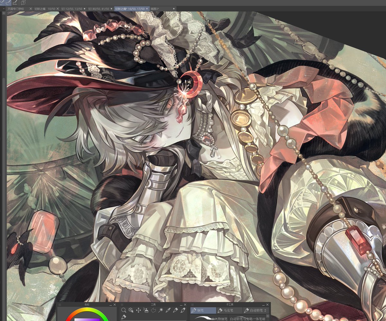Select the Pen nib tool in Tools panel

point(175,310)
